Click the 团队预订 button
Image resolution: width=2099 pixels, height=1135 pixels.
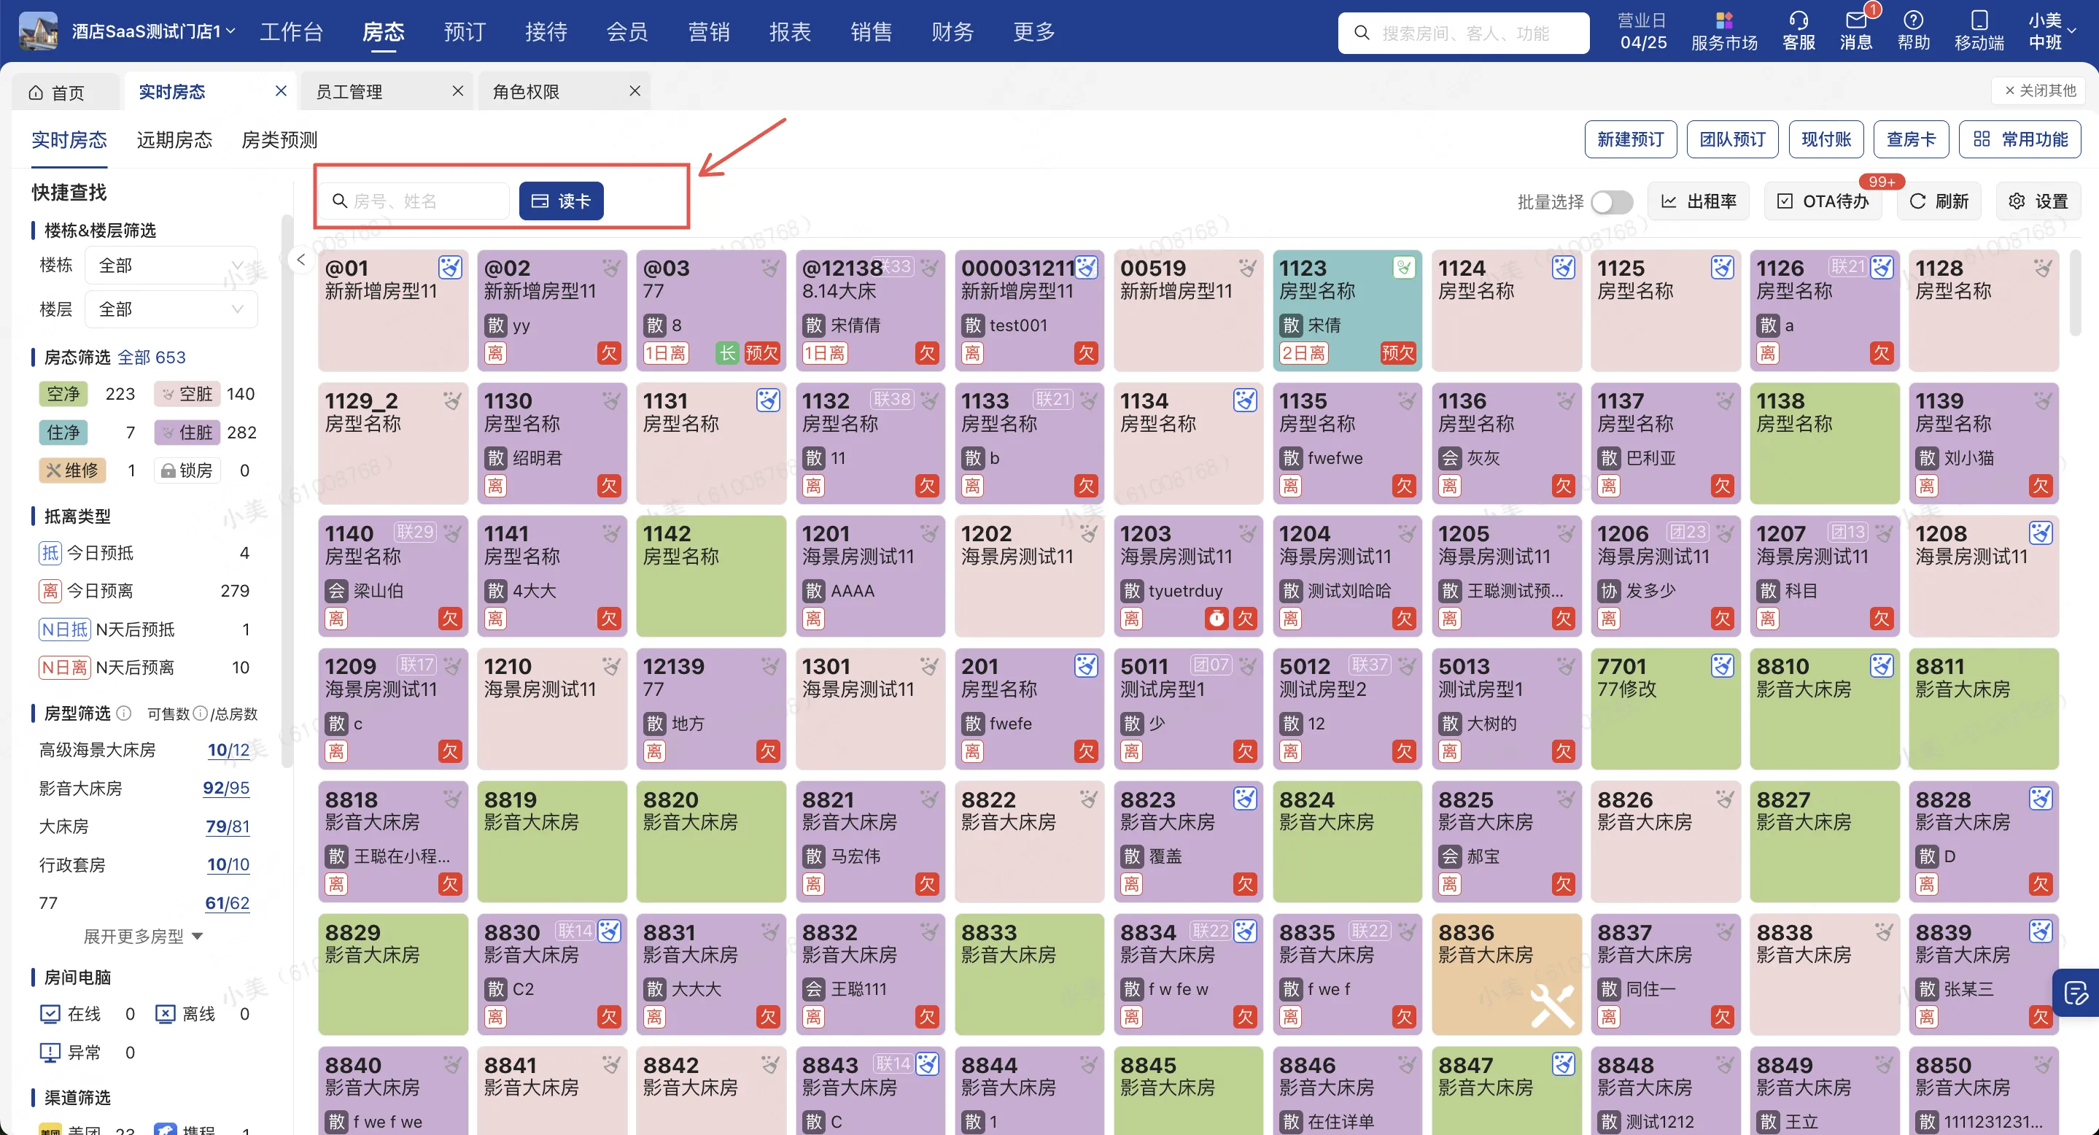[x=1732, y=139]
